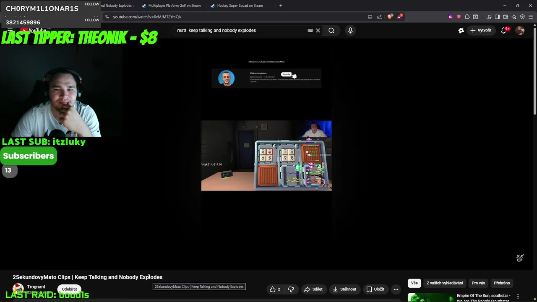
Task: Click the Sdílet share button
Action: pos(313,289)
